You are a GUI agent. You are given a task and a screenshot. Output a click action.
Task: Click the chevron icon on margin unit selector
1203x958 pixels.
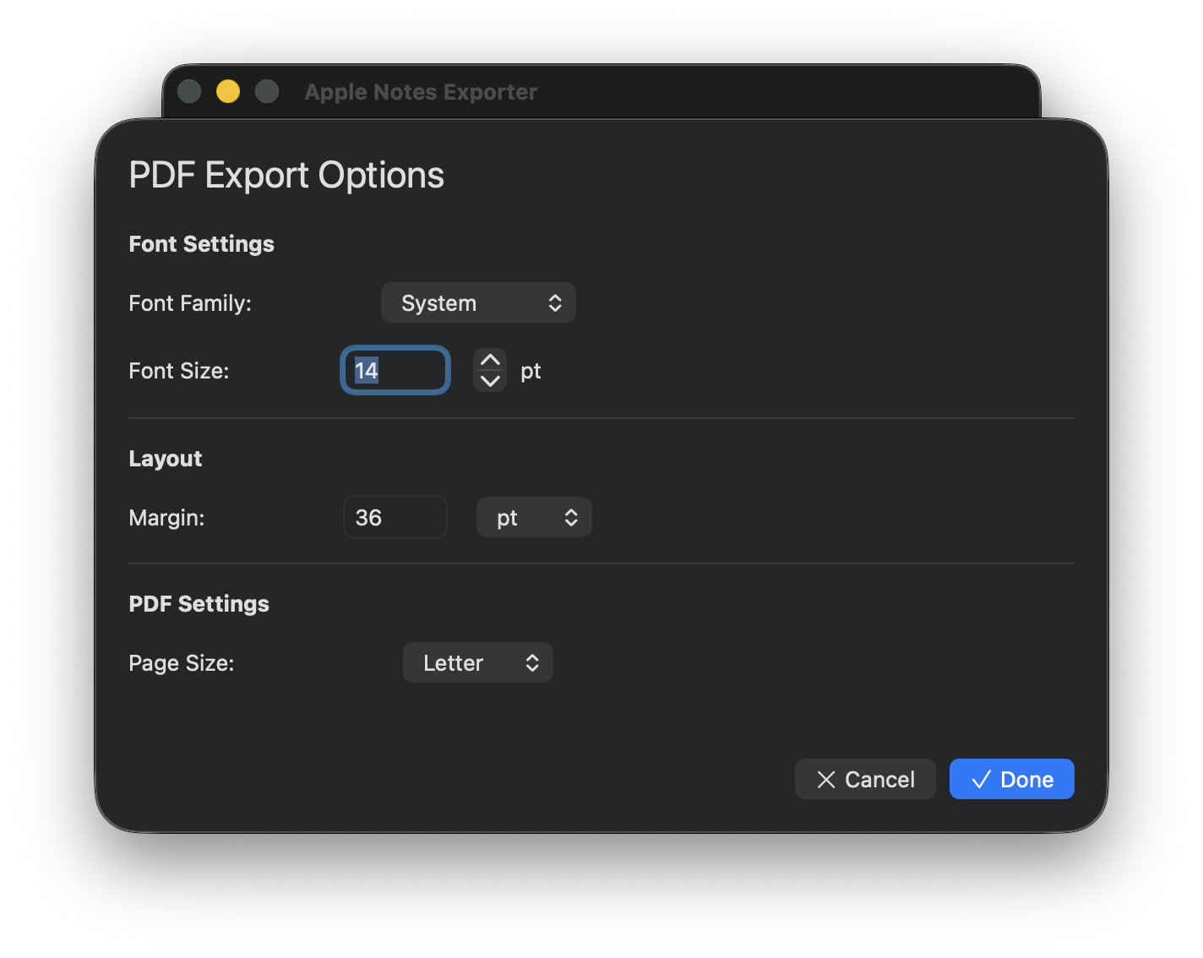coord(572,517)
